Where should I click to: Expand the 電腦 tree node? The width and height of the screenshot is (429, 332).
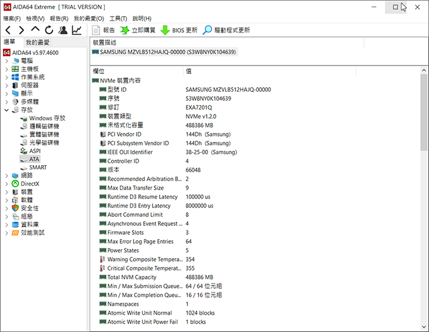tap(7, 61)
